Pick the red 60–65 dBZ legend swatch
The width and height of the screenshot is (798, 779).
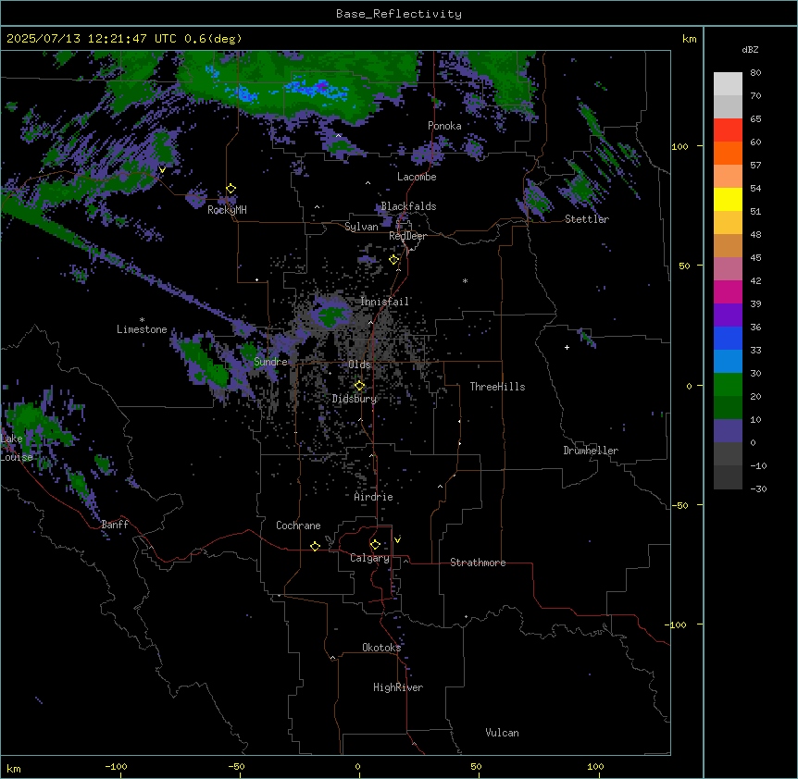(x=728, y=130)
